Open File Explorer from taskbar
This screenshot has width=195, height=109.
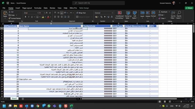click(x=16, y=106)
